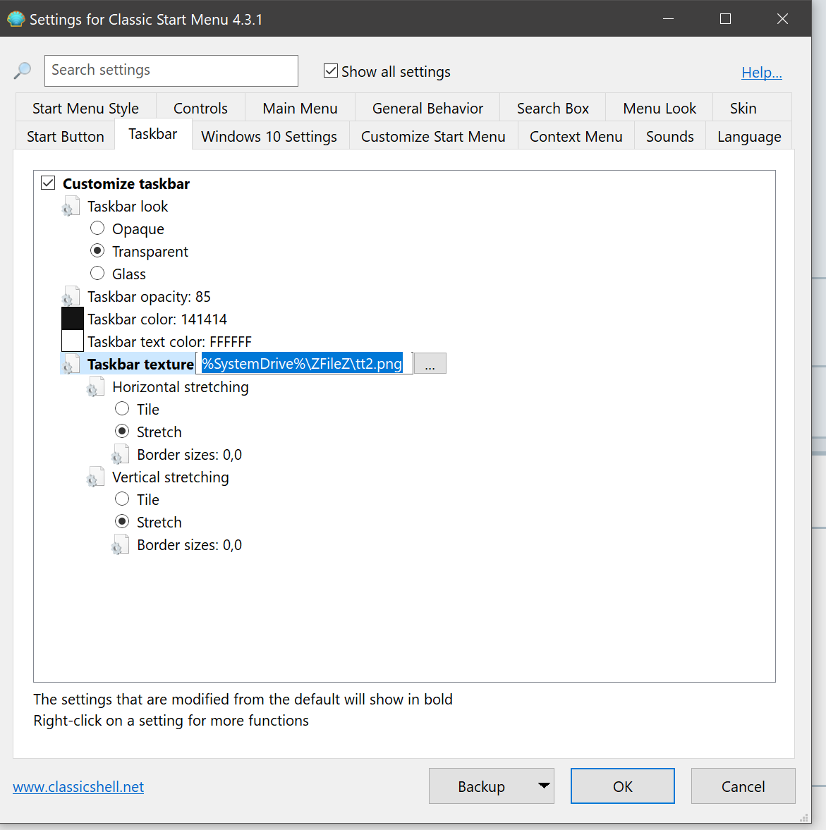Select Border sizes row under Horizontal stretching
This screenshot has width=826, height=830.
(190, 455)
